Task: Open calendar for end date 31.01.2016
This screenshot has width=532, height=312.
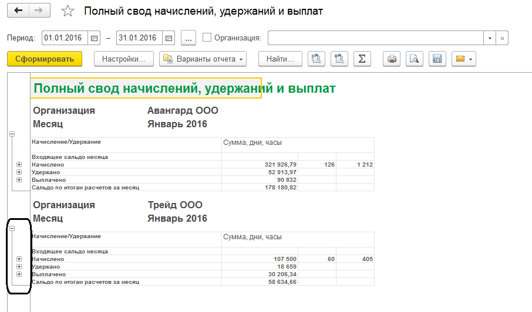Action: coord(169,38)
